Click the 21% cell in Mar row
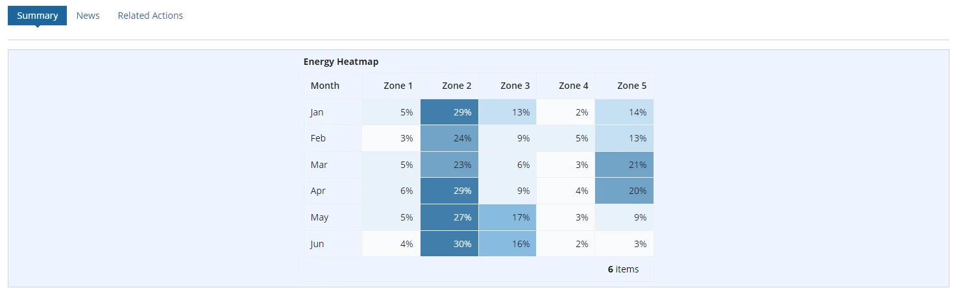This screenshot has height=288, width=954. 624,165
